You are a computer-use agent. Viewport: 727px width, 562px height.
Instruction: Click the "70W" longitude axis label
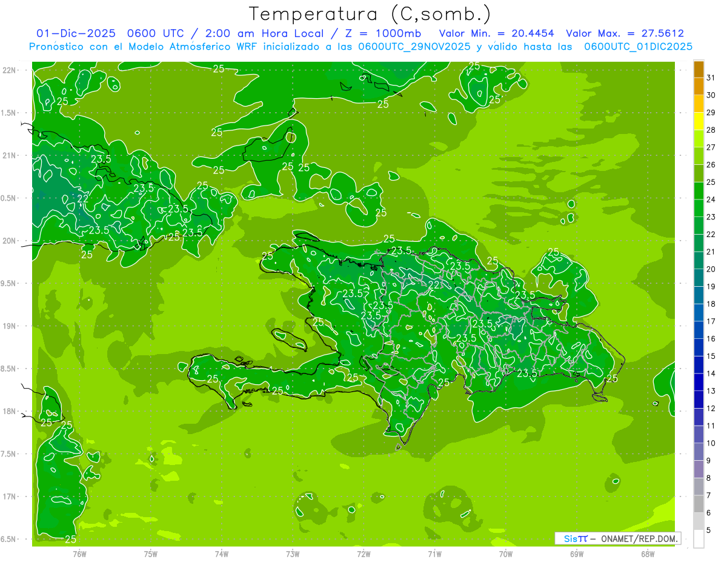[506, 554]
